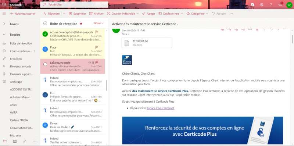Select the LaBanquepostale message circle
This screenshot has width=294, height=146.
[45, 64]
